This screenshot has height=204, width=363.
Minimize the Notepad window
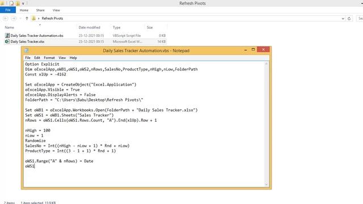246,50
